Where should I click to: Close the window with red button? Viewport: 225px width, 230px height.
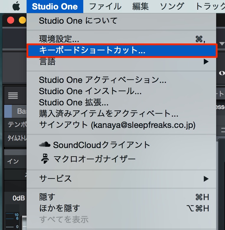click(11, 20)
